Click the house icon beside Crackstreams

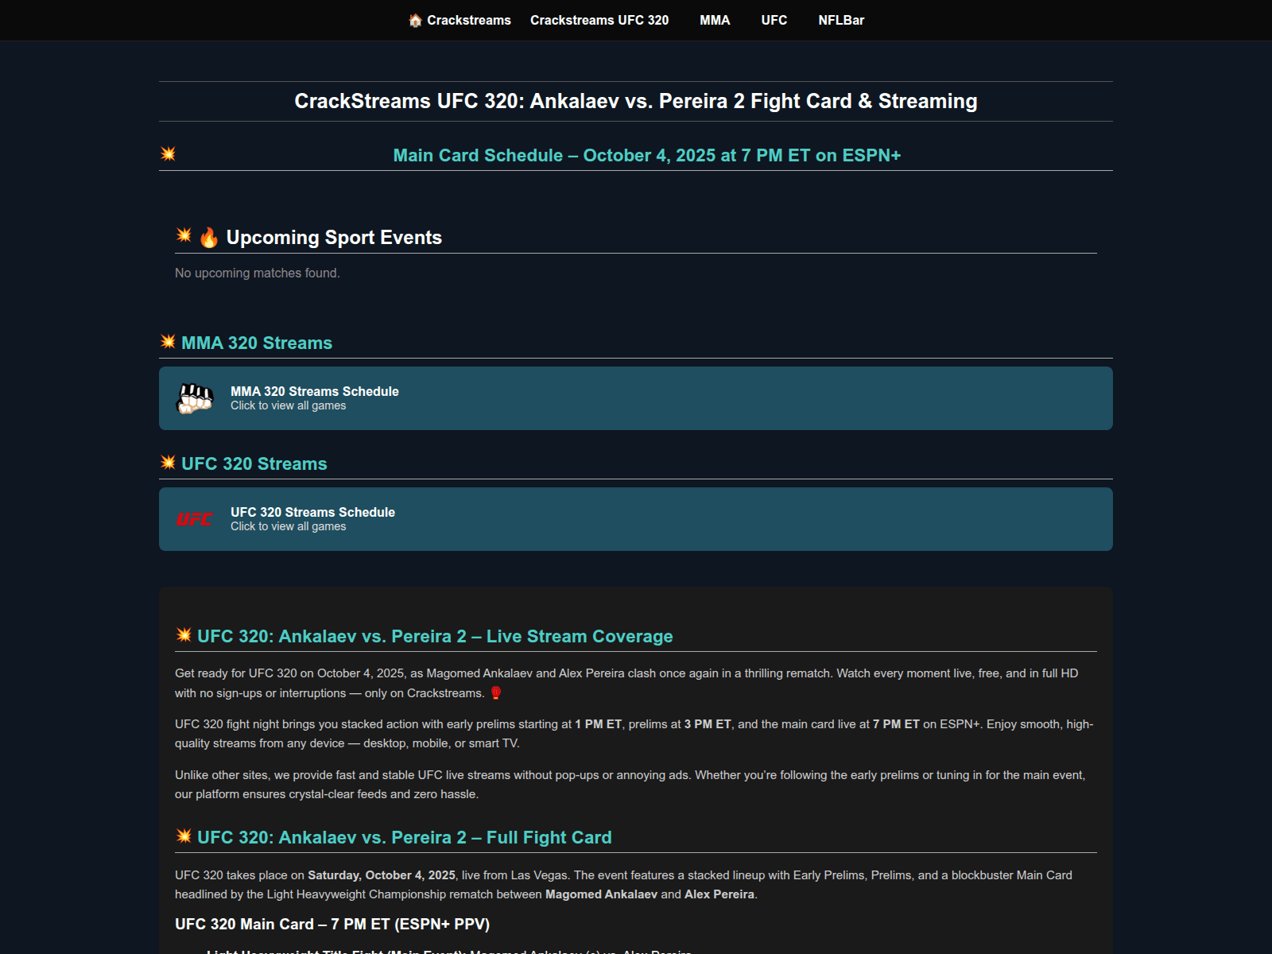point(415,20)
